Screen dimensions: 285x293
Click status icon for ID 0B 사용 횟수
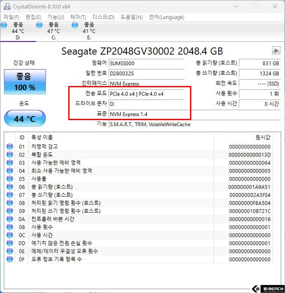9,227
